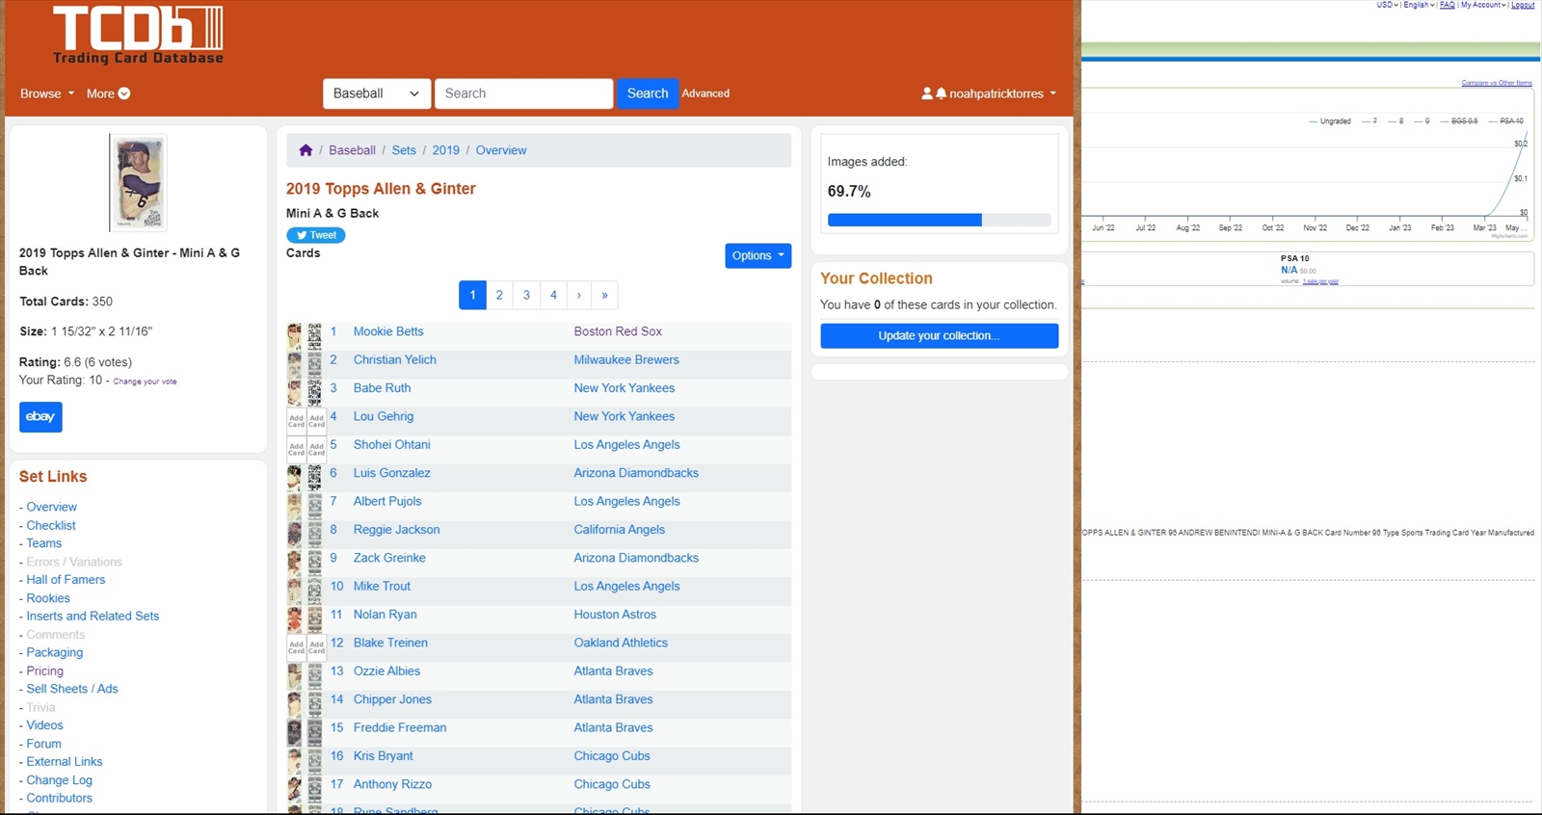Open Compare vs Other Items link

[1497, 83]
